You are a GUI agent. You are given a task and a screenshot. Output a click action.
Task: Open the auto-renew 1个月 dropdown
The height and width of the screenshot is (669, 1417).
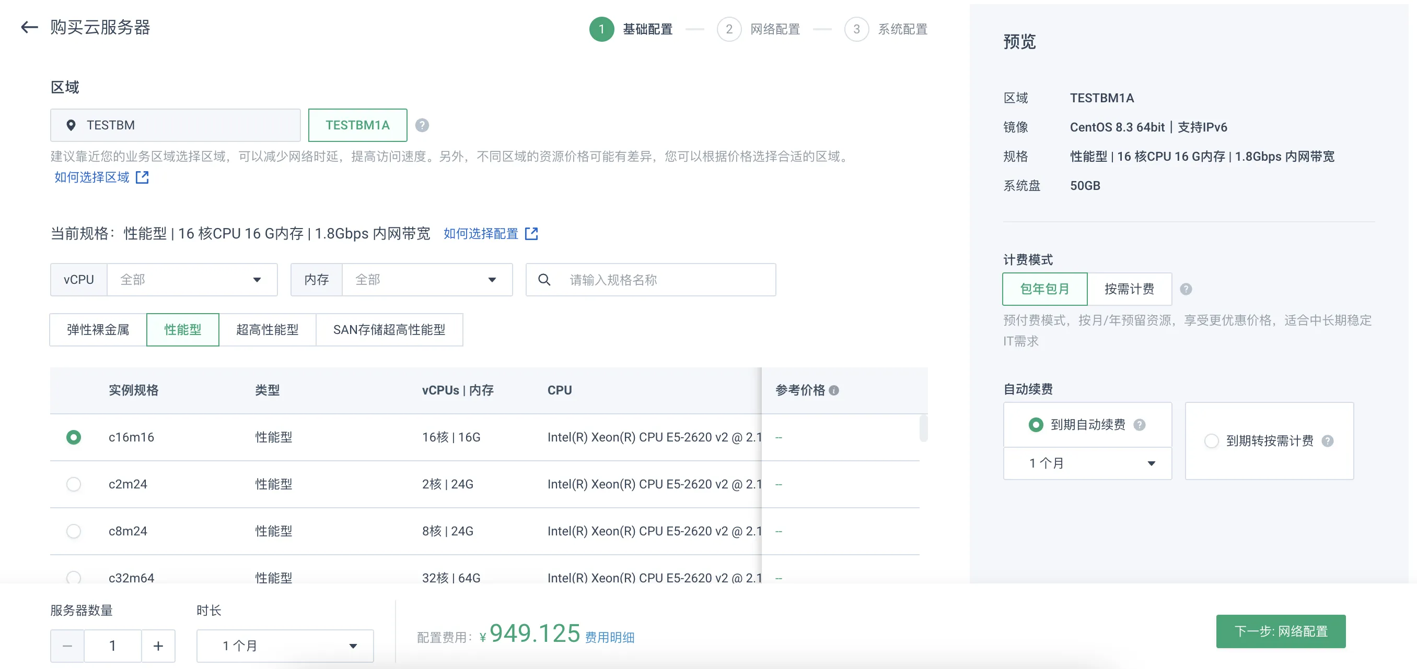point(1087,463)
